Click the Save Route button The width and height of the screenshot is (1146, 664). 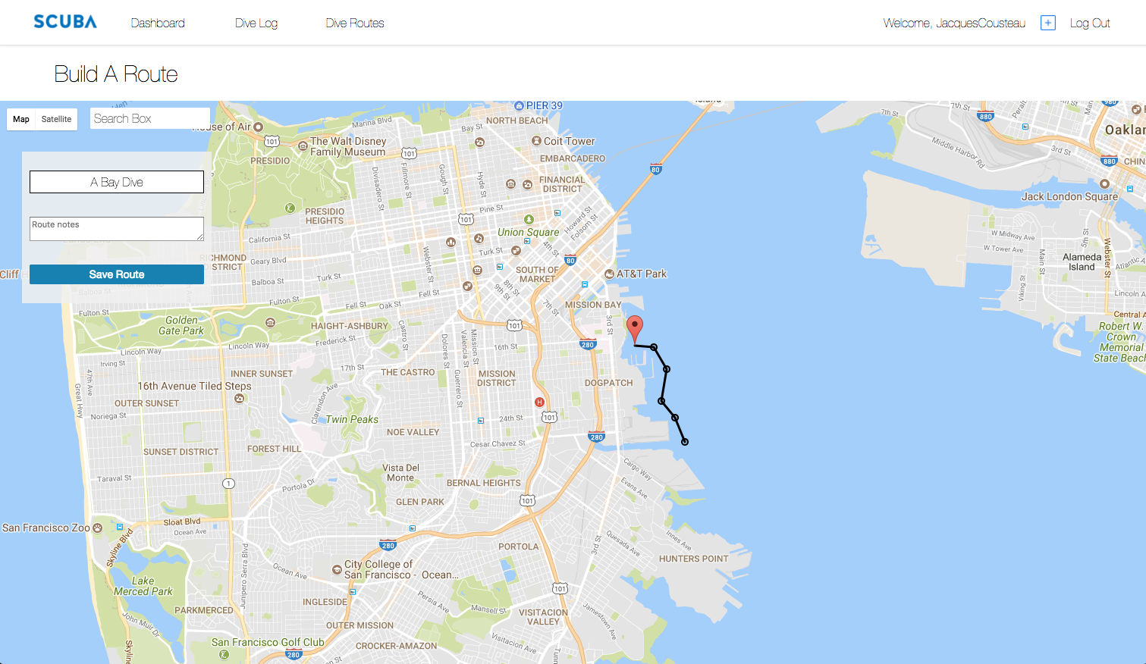point(117,274)
